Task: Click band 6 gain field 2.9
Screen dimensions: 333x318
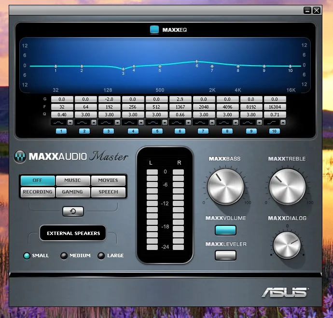Action: pos(180,99)
